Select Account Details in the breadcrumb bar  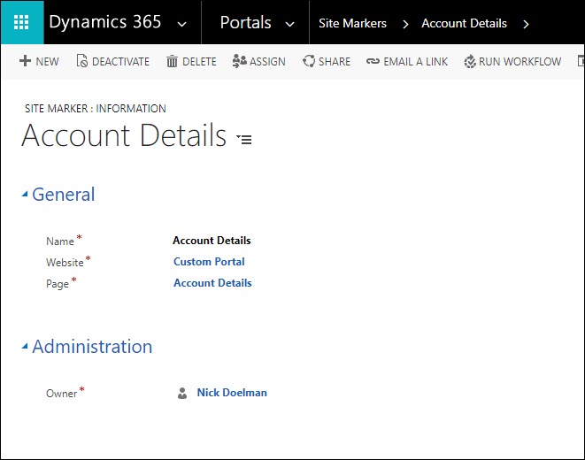(x=464, y=24)
